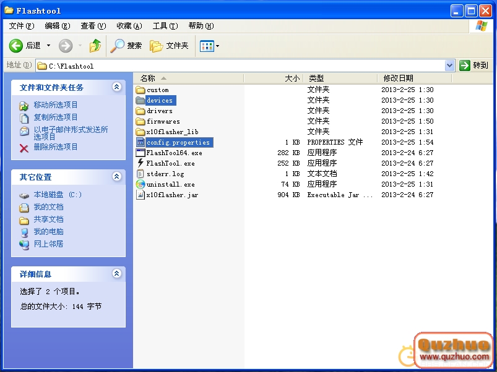Click the Forward arrow icon
The height and width of the screenshot is (372, 497).
66,46
